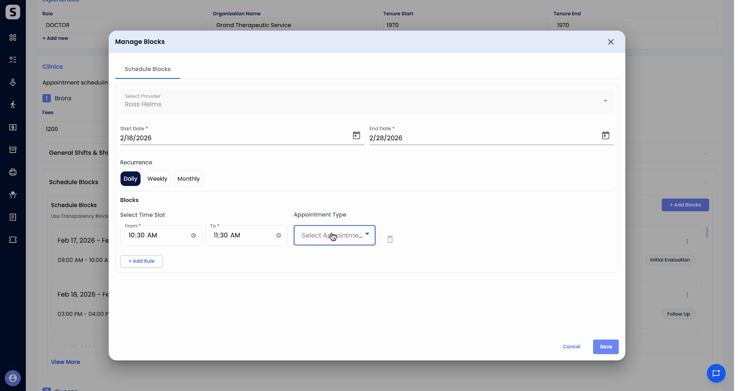738x391 pixels.
Task: Select the Daily recurrence option
Action: pyautogui.click(x=131, y=179)
